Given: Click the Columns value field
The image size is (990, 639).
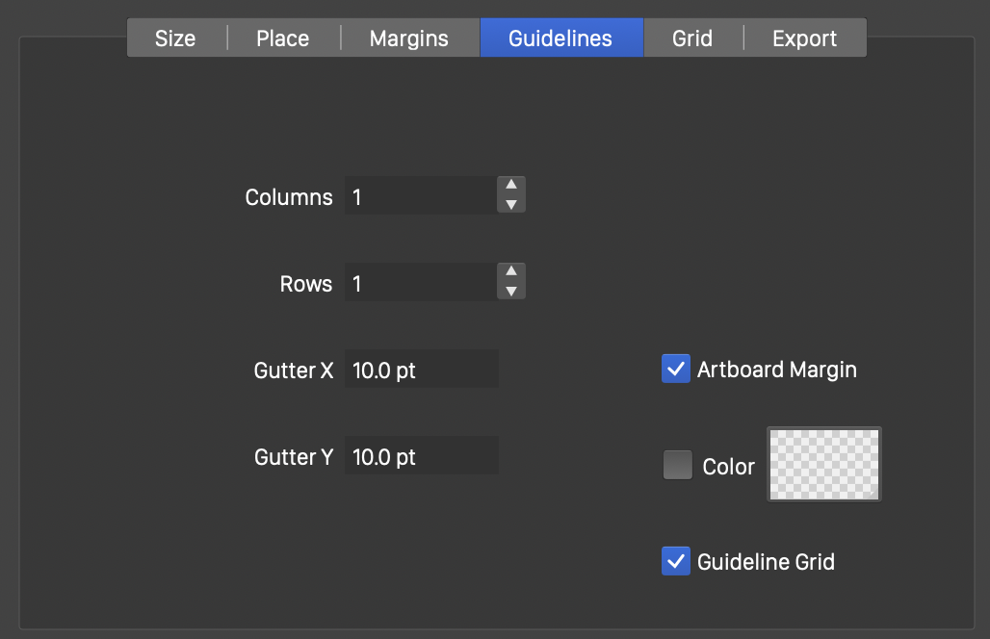Looking at the screenshot, I should [420, 196].
